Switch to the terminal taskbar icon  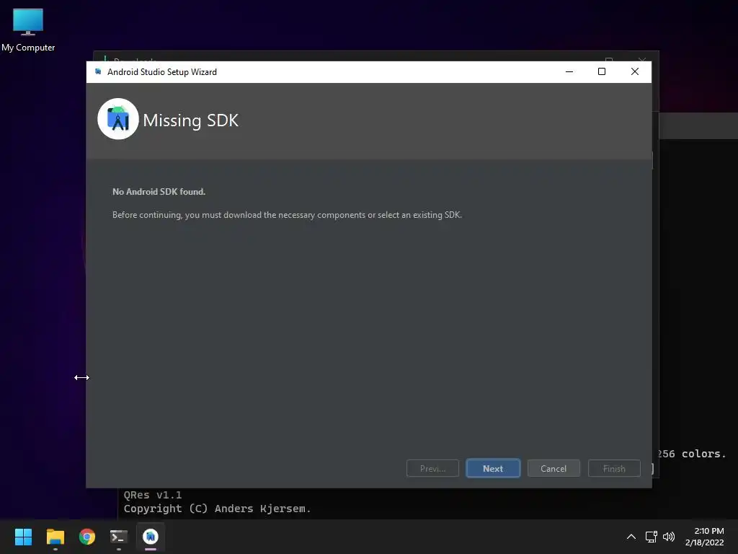click(119, 537)
